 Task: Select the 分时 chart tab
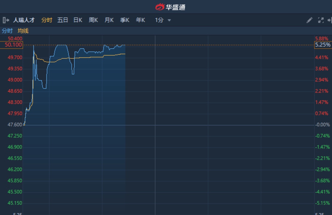click(x=47, y=20)
